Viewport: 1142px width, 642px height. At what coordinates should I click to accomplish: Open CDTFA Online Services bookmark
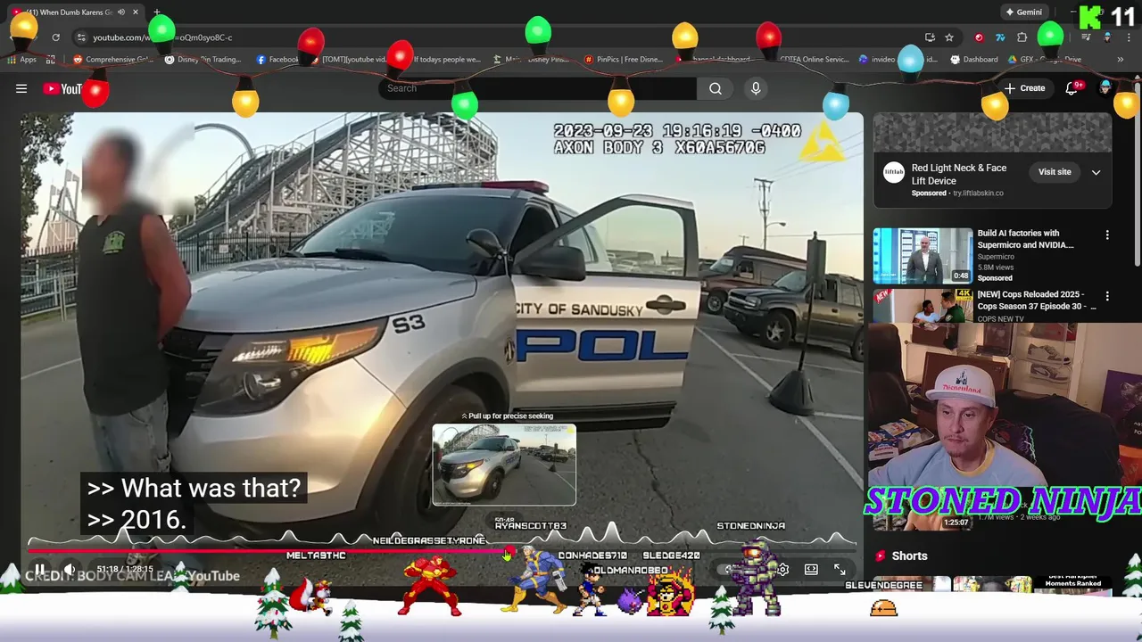click(x=814, y=60)
